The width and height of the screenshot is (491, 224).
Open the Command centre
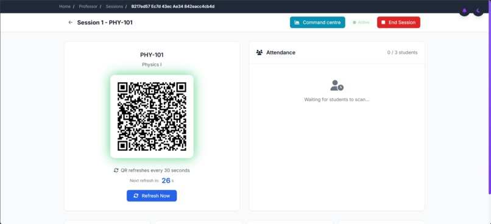[317, 23]
